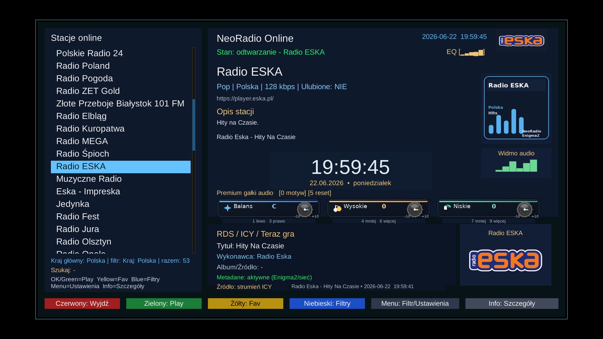Adjust the Wysokie knob
This screenshot has height=339, width=603.
coord(415,209)
